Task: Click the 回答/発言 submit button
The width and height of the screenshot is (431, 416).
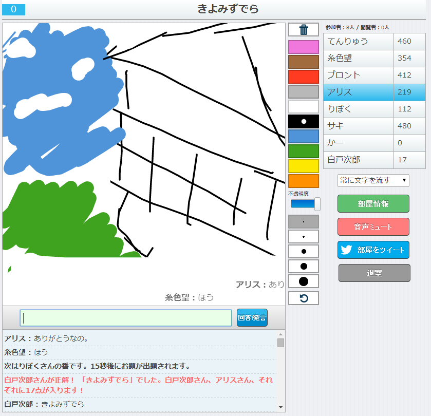Action: (252, 317)
